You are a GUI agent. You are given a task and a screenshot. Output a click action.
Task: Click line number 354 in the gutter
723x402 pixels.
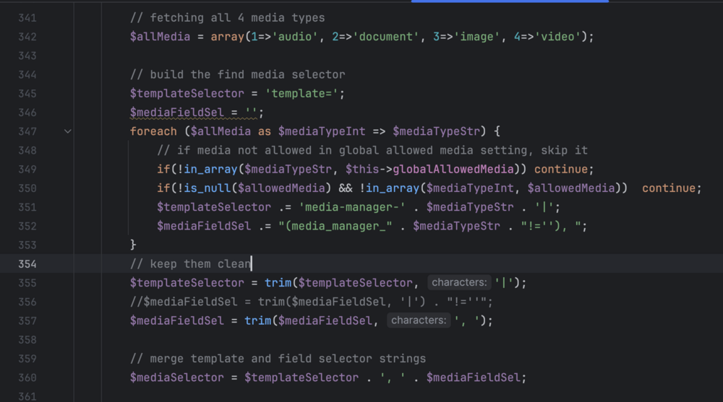tap(27, 264)
